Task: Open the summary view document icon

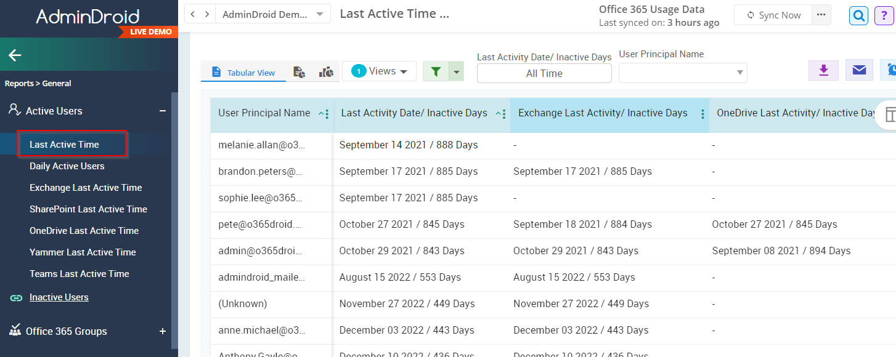Action: [x=299, y=72]
